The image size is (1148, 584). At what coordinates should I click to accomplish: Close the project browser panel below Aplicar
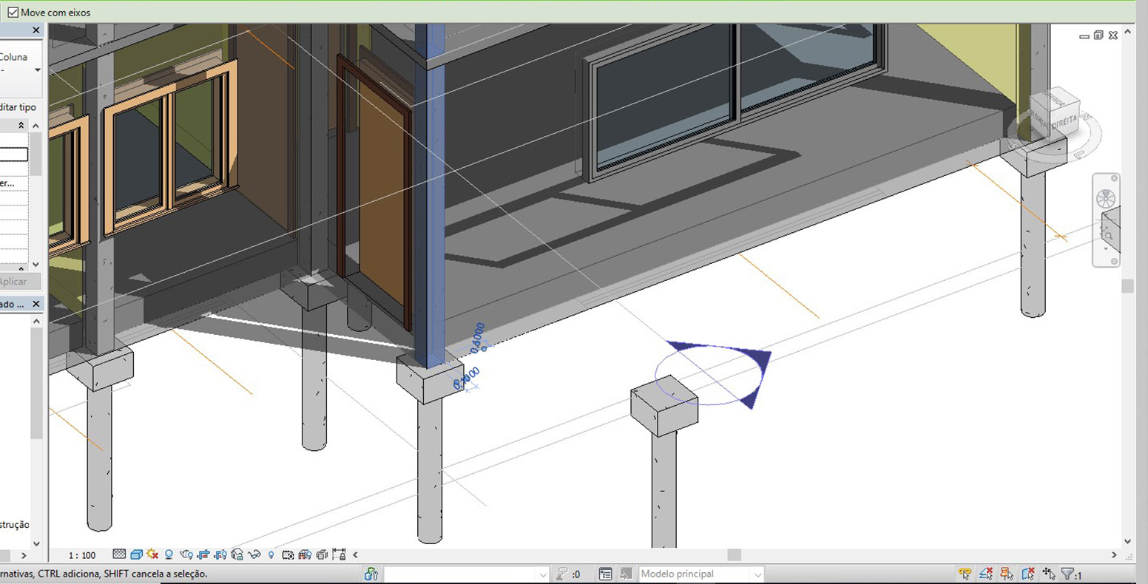[x=36, y=304]
